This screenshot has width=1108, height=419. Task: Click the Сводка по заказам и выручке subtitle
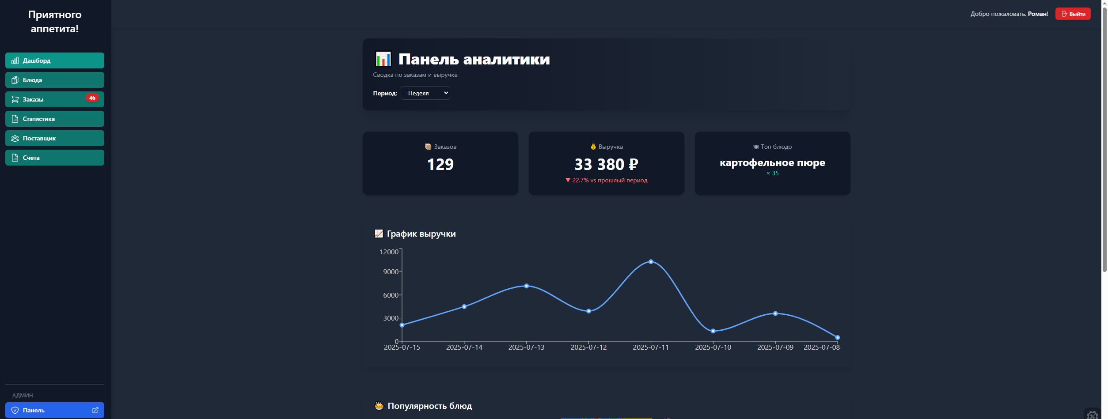coord(415,75)
